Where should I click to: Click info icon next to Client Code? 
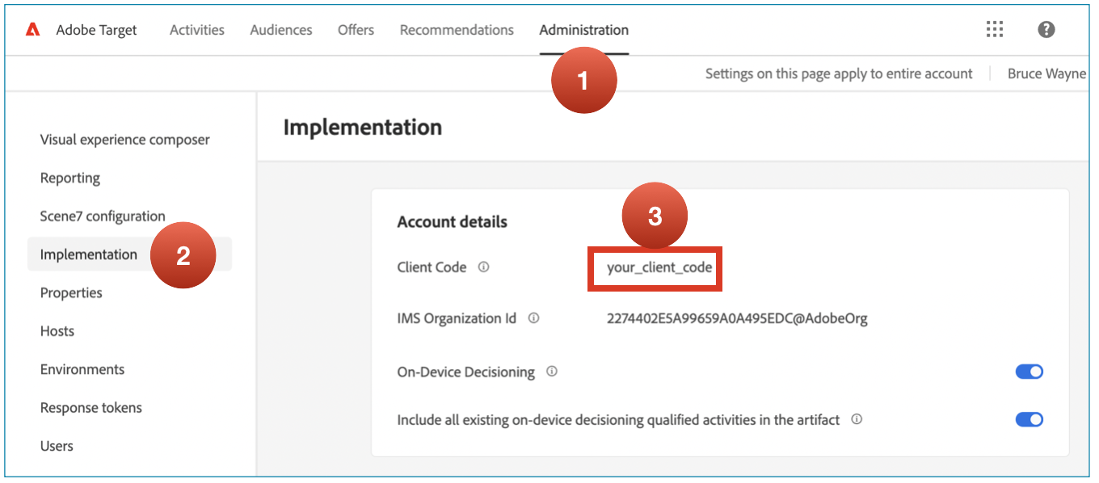[x=483, y=267]
